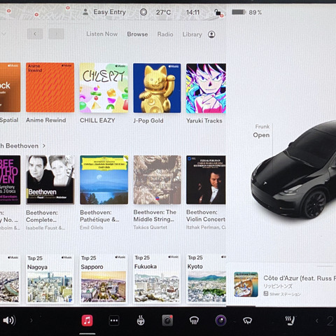This screenshot has width=336, height=336.
Task: Open the purple camera lens app
Action: pyautogui.click(x=220, y=321)
